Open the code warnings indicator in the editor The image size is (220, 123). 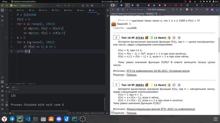click(99, 14)
